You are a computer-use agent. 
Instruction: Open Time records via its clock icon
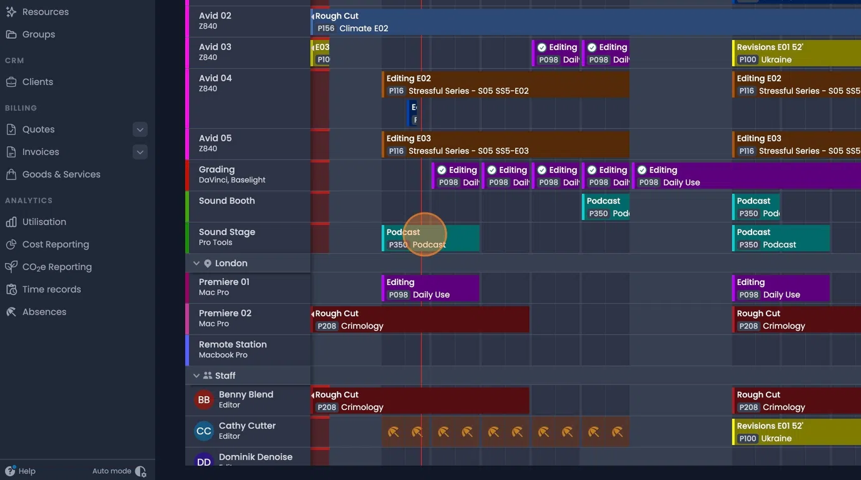coord(12,289)
